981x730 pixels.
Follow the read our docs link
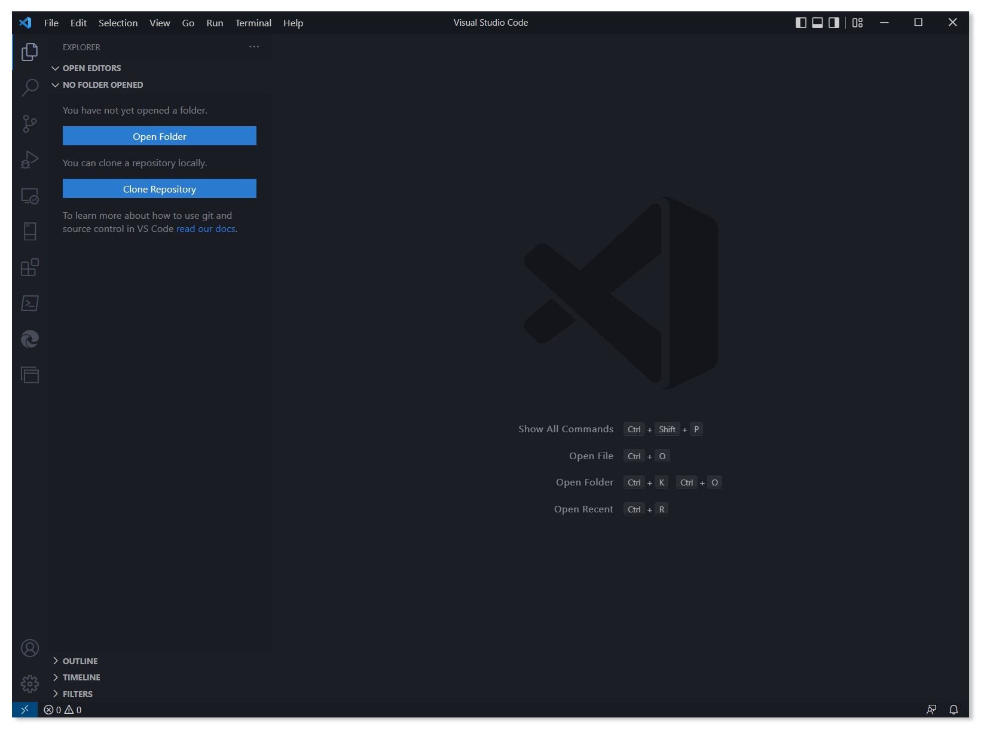206,229
